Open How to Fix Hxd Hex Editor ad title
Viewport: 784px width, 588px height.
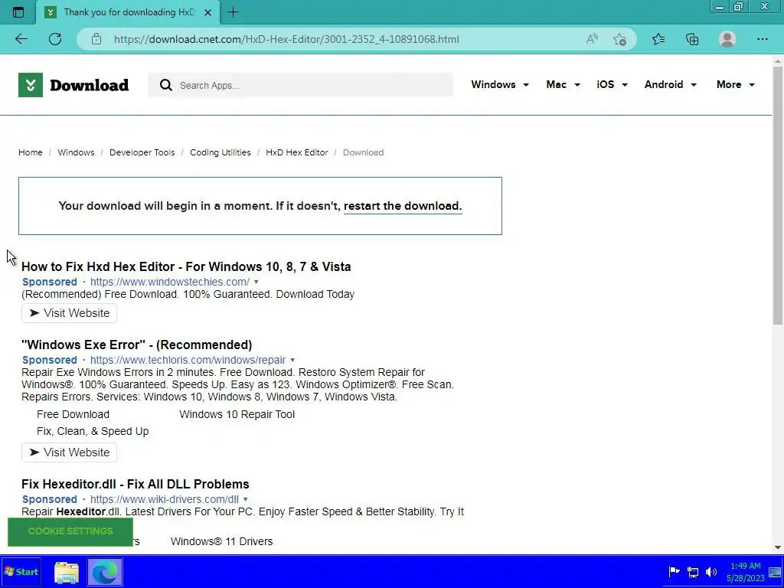tap(186, 266)
